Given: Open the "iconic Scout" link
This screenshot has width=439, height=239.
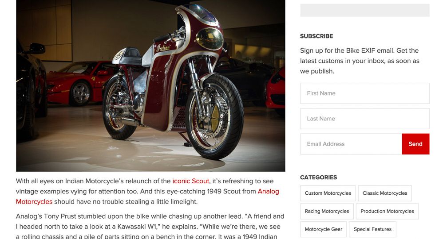Looking at the screenshot, I should tap(191, 181).
